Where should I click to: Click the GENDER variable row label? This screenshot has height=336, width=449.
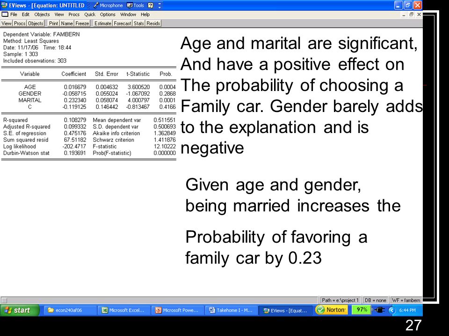pos(30,93)
